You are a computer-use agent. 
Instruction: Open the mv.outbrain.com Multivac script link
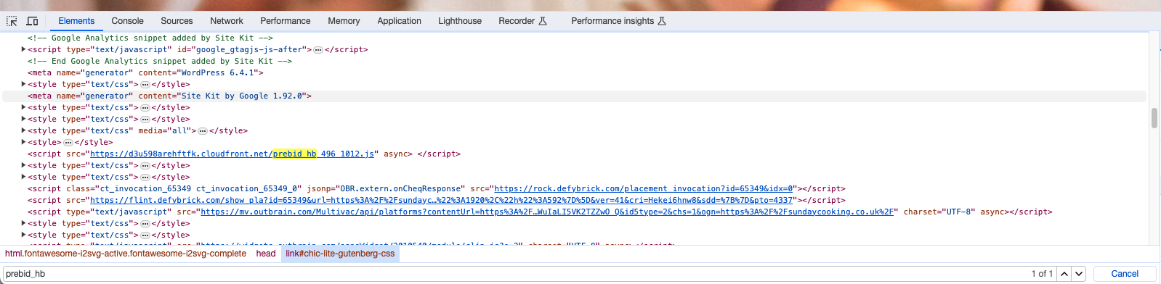coord(547,212)
